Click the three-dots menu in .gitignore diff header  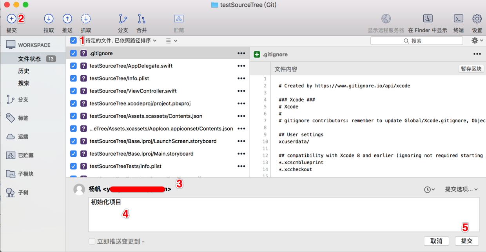pyautogui.click(x=477, y=54)
